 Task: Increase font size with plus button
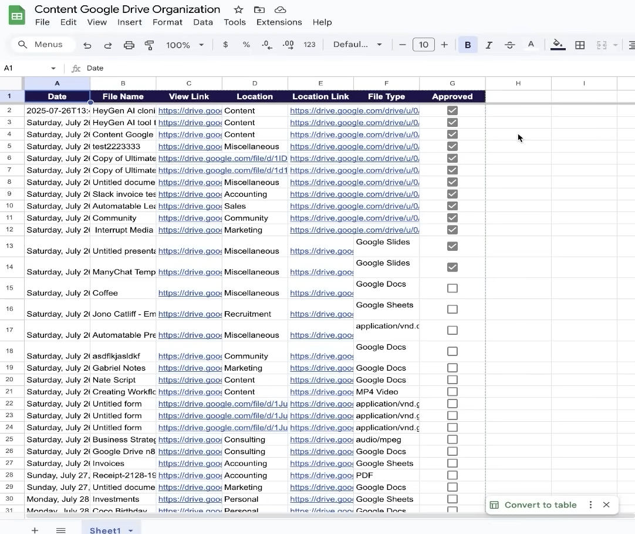444,45
